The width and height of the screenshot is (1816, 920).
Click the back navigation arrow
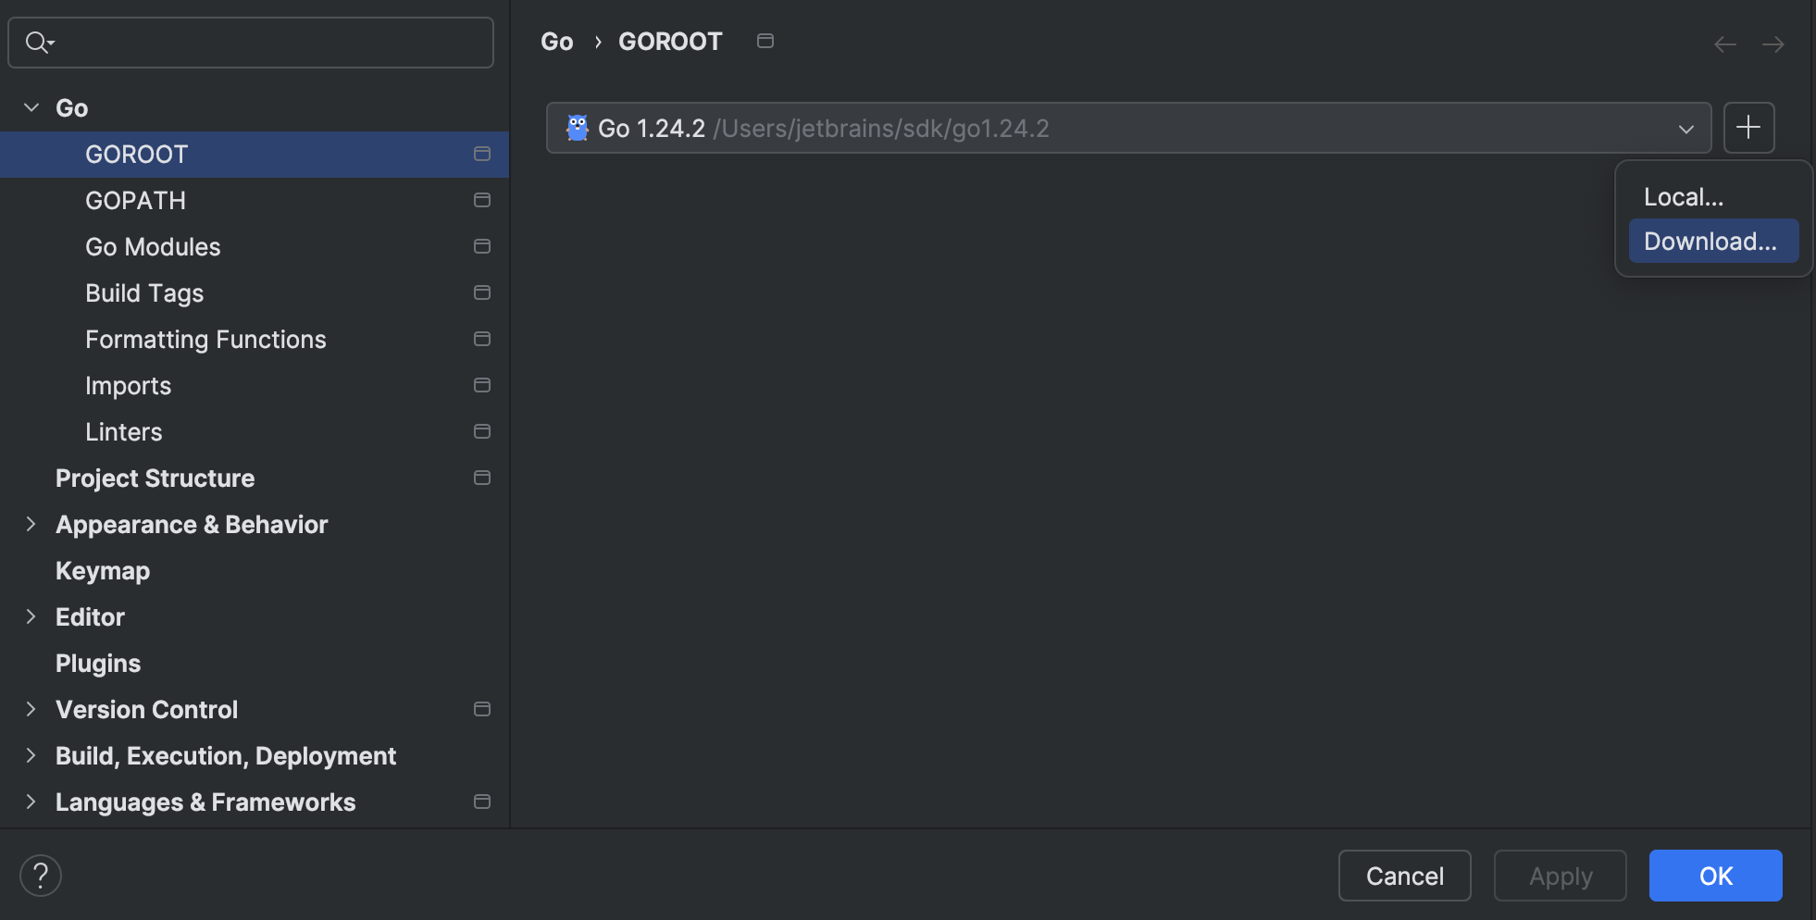coord(1724,44)
